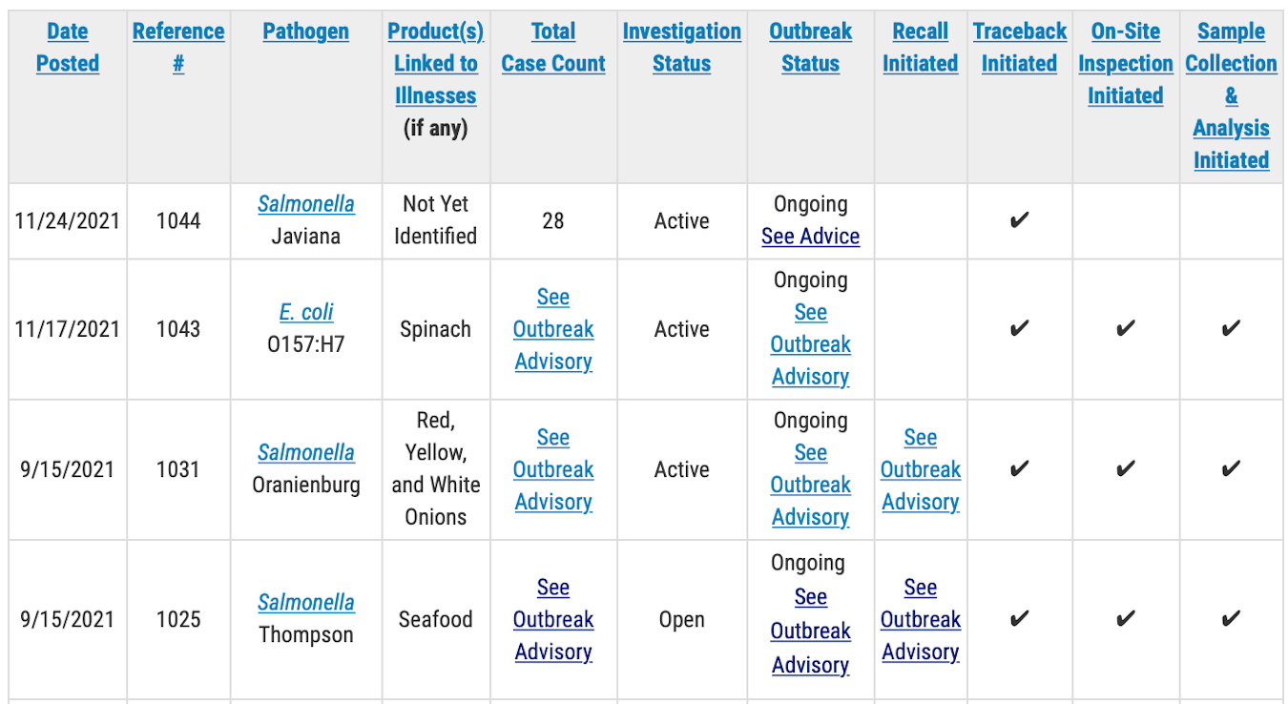1288x704 pixels.
Task: Open Spinach row's Total Case Count advisory link
Action: point(553,329)
